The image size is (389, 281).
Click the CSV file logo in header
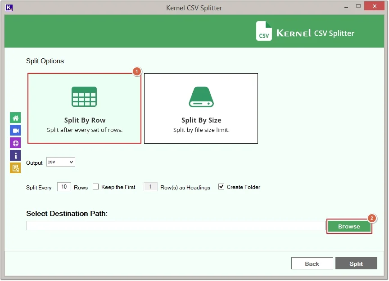pyautogui.click(x=264, y=31)
